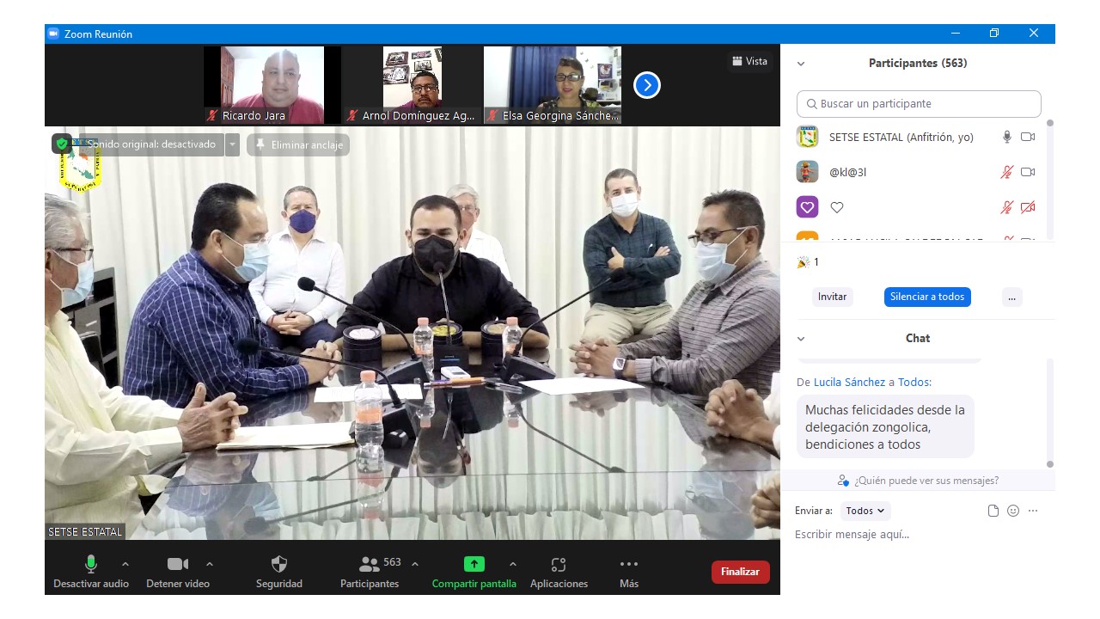Click the Participantes (563) panel title
This screenshot has height=619, width=1100.
[x=918, y=64]
